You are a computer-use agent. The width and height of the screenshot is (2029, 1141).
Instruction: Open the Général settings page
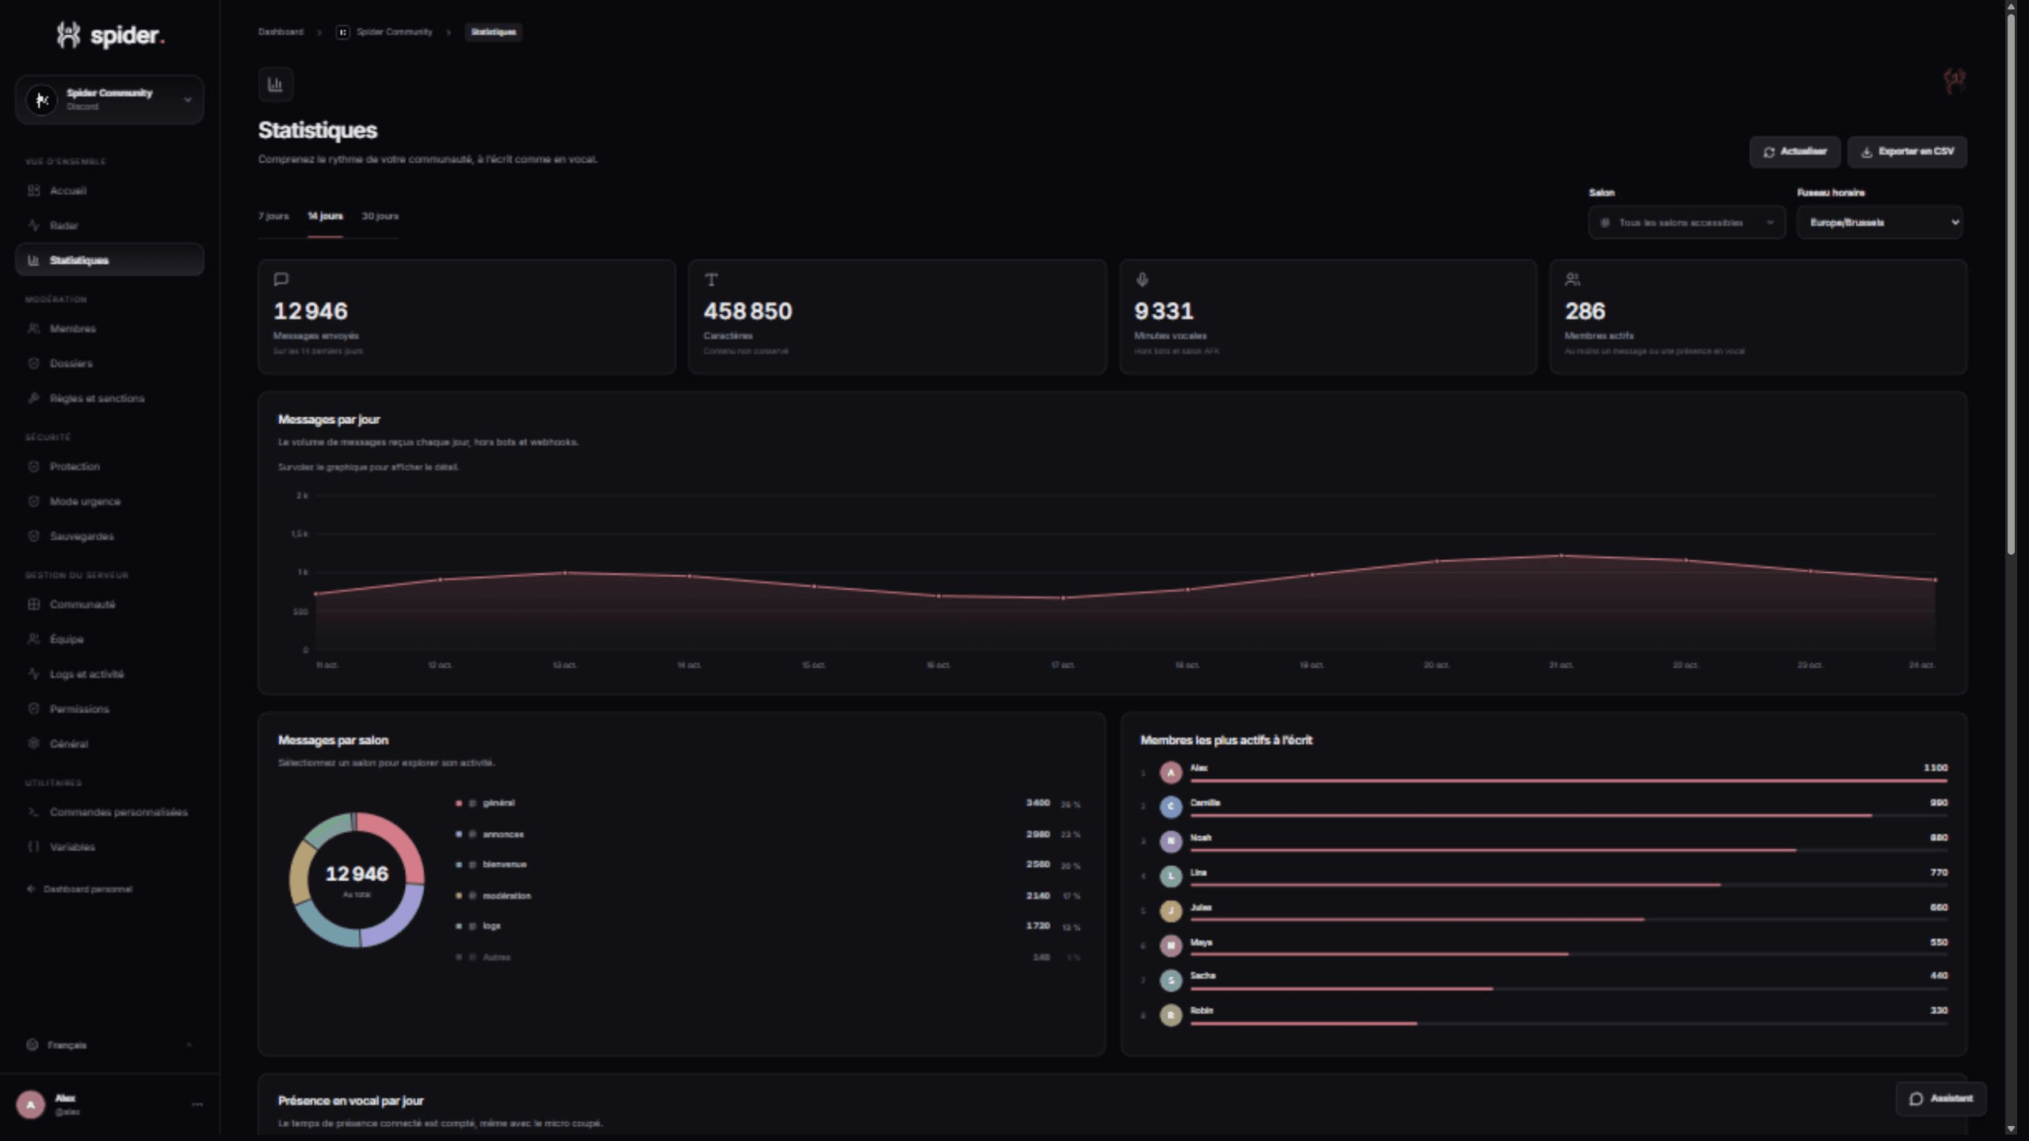[109, 743]
